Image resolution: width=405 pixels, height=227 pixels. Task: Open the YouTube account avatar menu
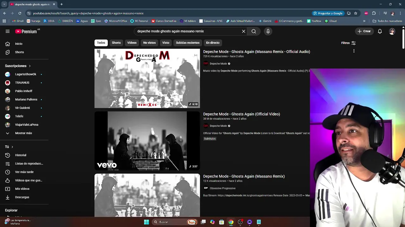392,31
